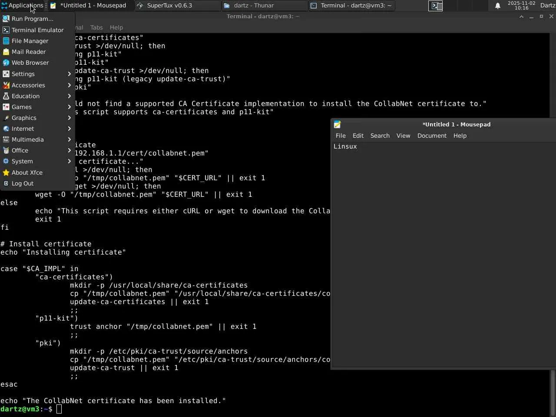Click the Thunar folder icon in the taskbar

tap(227, 6)
